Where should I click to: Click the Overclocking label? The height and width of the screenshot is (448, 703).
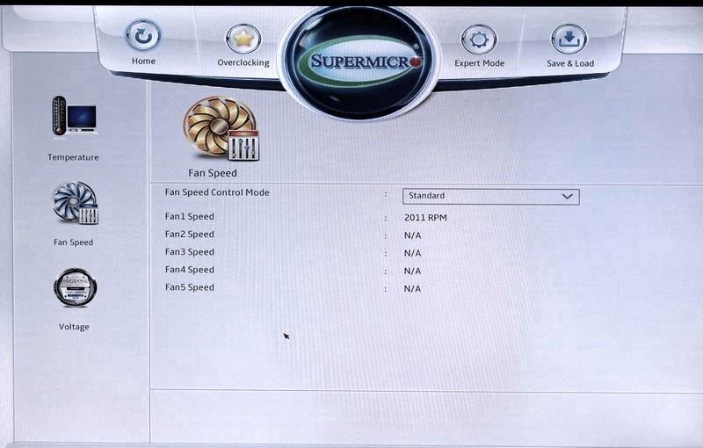tap(243, 62)
